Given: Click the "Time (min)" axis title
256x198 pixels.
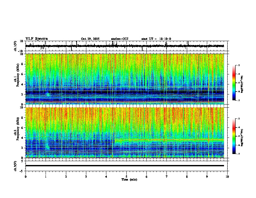Looking at the screenshot, I should (129, 180).
